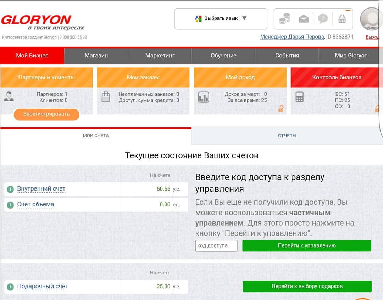Click the help question bubble icon
383x300 pixels.
[323, 18]
